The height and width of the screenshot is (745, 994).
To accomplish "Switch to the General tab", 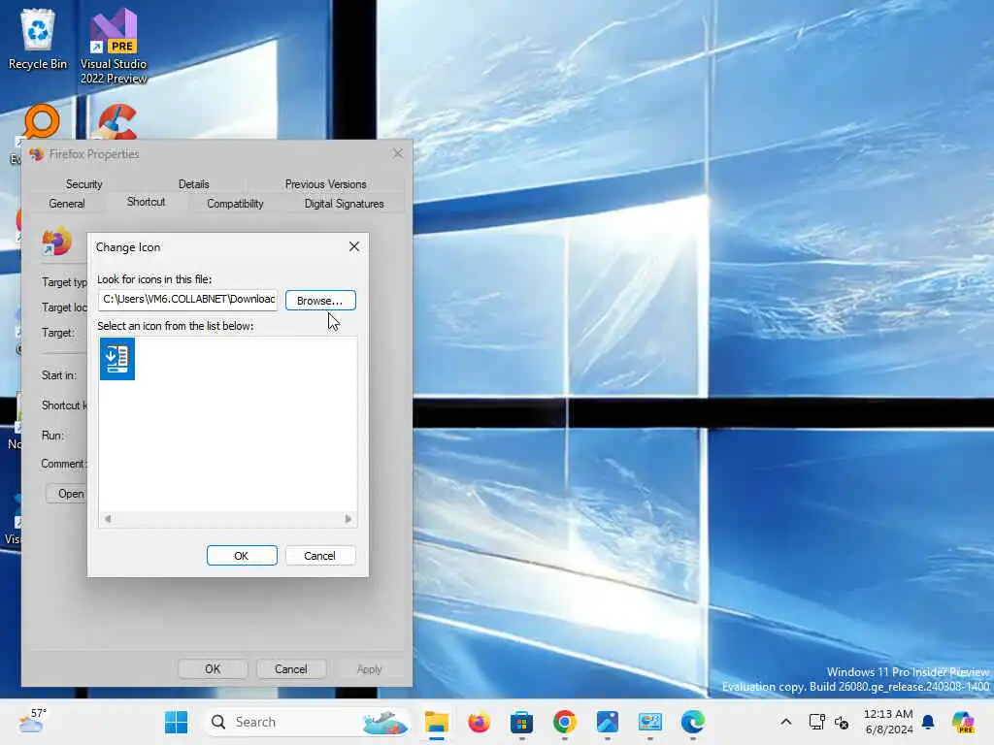I will click(67, 204).
